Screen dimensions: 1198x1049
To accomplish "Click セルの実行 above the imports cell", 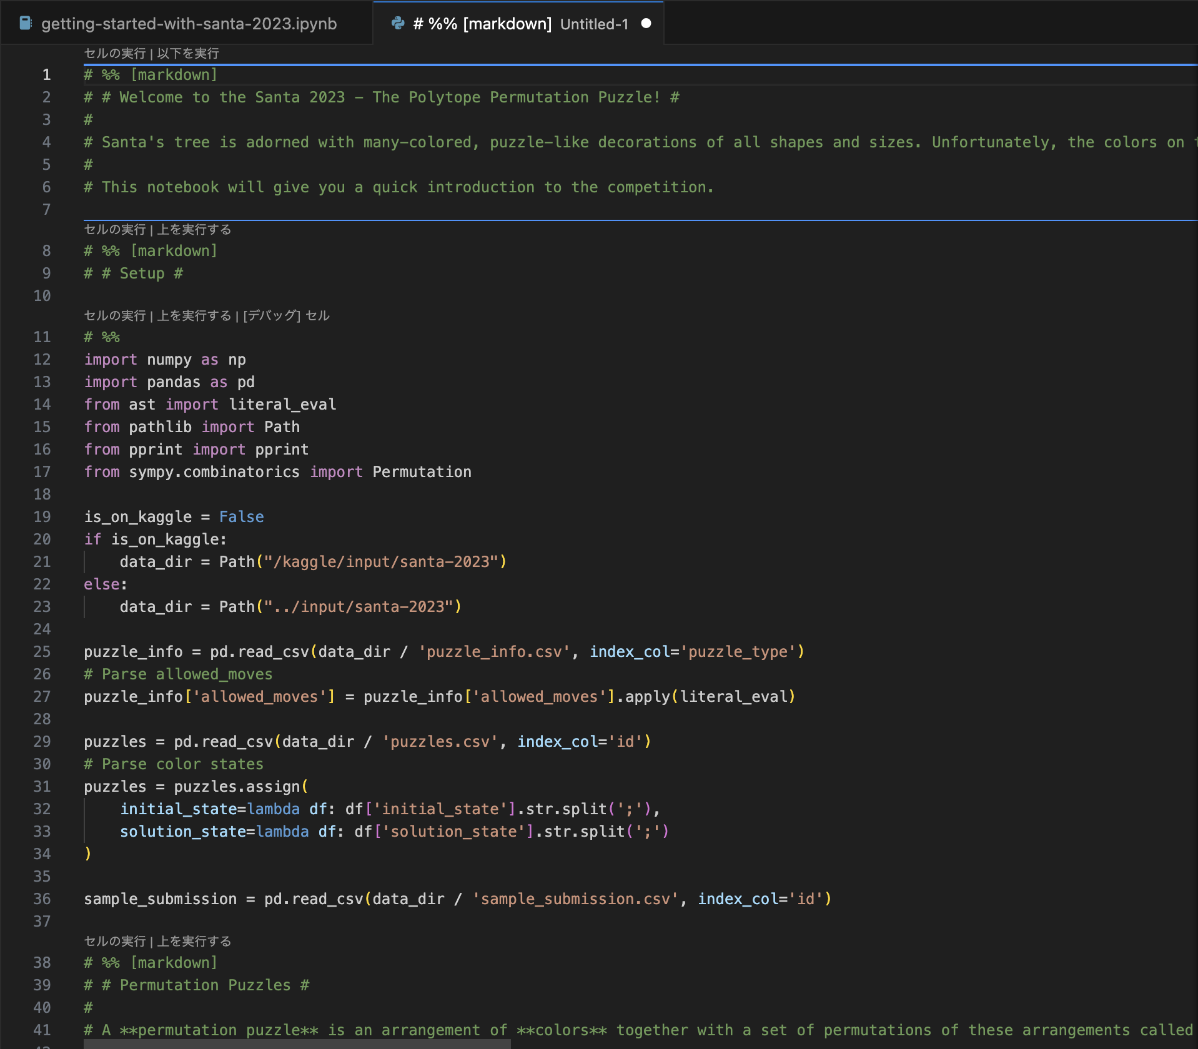I will coord(114,315).
